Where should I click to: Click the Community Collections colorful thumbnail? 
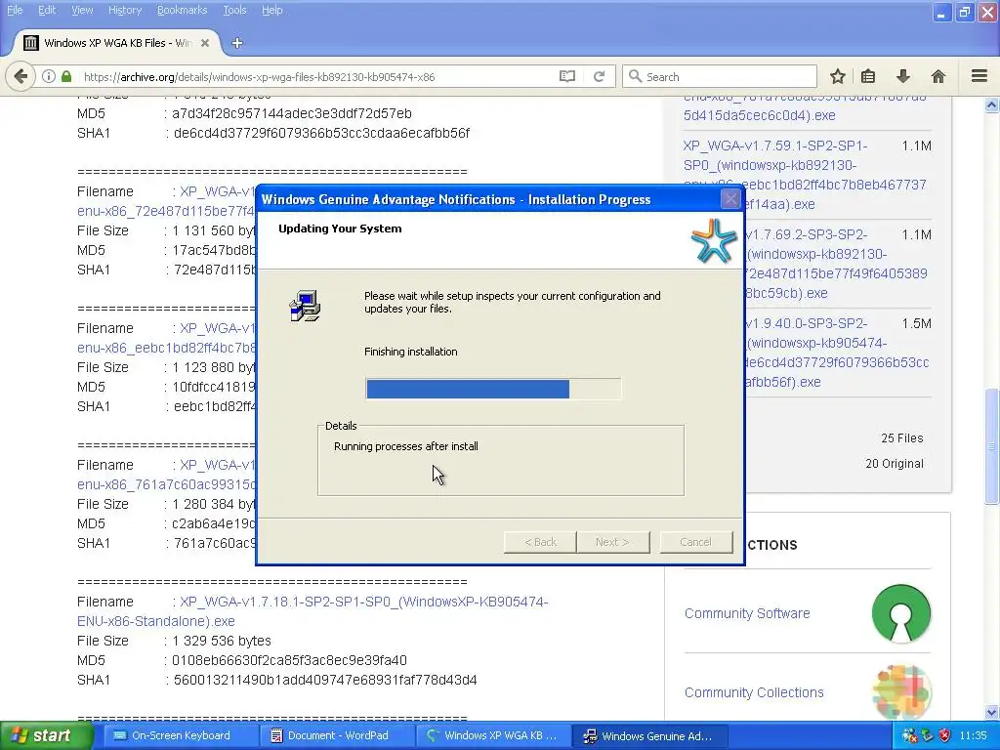[x=901, y=692]
